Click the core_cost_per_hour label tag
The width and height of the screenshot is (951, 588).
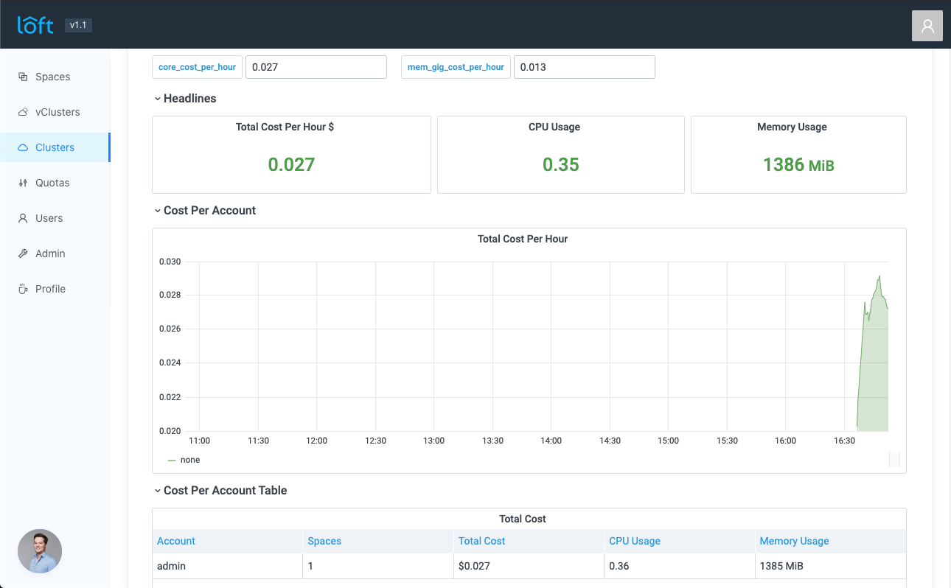197,67
